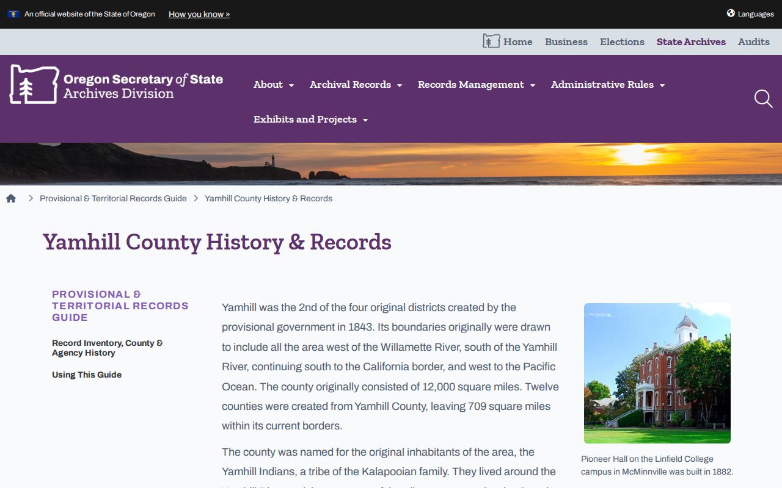
Task: Expand the About dropdown menu
Action: tap(274, 85)
